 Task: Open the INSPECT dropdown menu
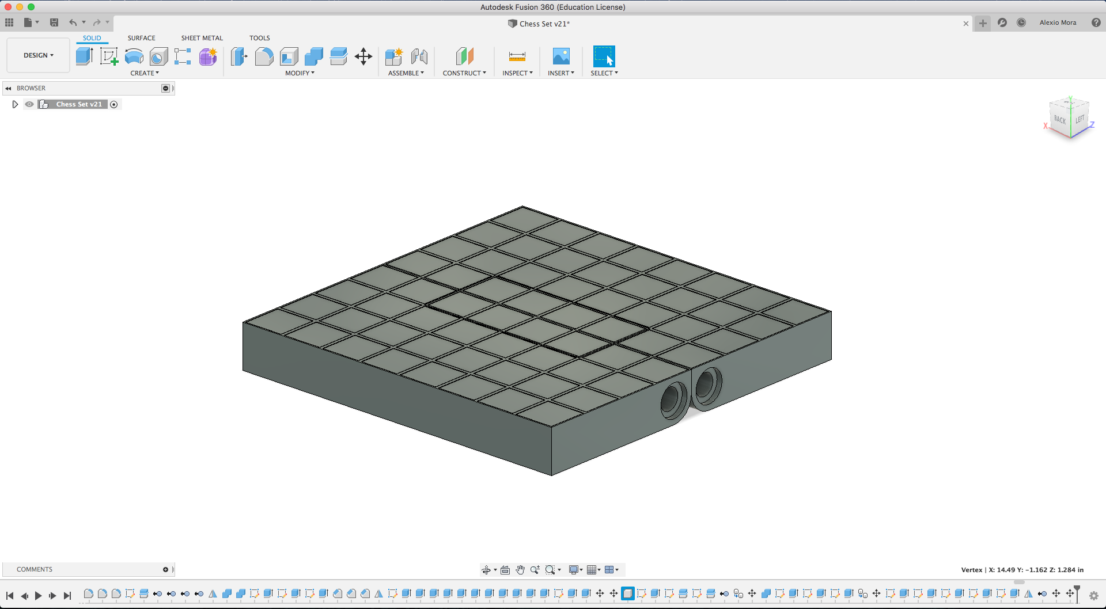click(x=517, y=73)
